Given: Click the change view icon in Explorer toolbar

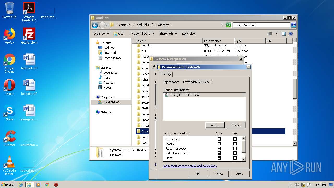Looking at the screenshot, I should coord(270,34).
